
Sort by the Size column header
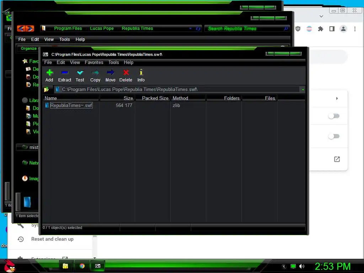(x=117, y=98)
